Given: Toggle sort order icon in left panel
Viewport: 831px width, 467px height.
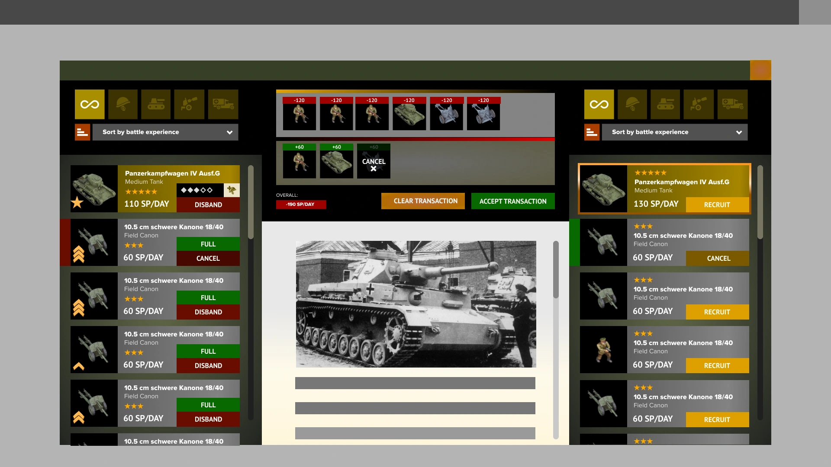Looking at the screenshot, I should click(82, 132).
